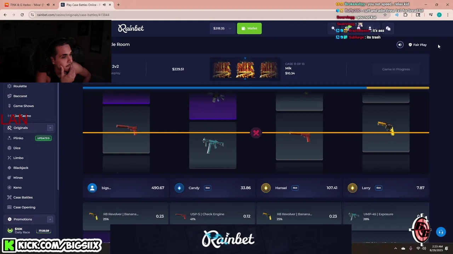453x254 pixels.
Task: Click the Rainbet logo in the header
Action: coord(131,28)
